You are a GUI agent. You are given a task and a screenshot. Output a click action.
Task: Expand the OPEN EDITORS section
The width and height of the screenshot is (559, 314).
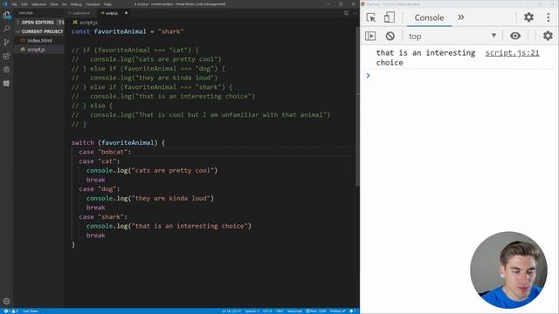tap(39, 22)
